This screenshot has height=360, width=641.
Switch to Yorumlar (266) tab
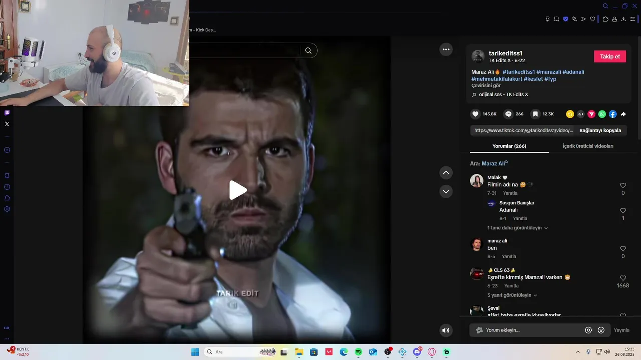pos(509,146)
